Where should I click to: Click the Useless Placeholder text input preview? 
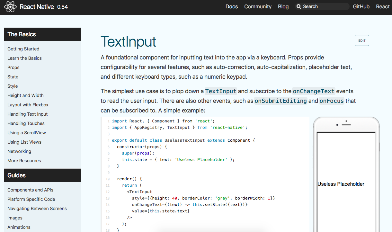[341, 184]
